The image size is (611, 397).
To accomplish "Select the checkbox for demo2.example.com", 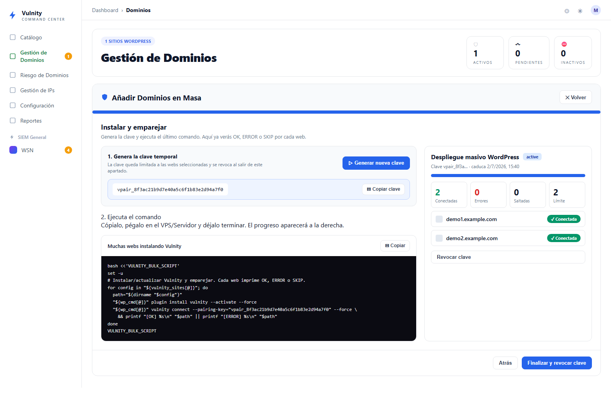I will tap(439, 238).
